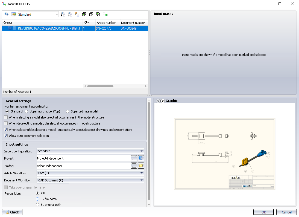Click the blue project book icon
Screen dimensions: 299x217
click(141, 158)
